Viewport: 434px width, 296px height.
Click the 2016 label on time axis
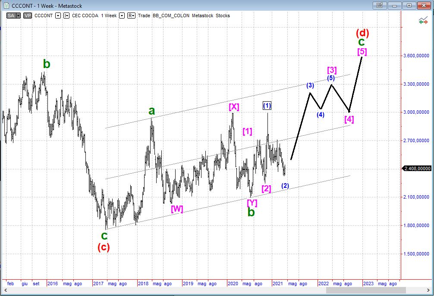(x=53, y=284)
